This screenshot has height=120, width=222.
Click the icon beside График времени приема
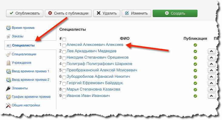point(8,97)
